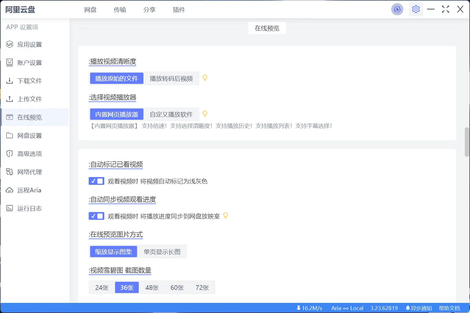Click the bell icon for 异步通知

[408, 308]
